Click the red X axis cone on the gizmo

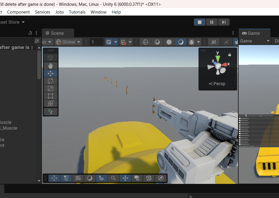click(x=224, y=65)
